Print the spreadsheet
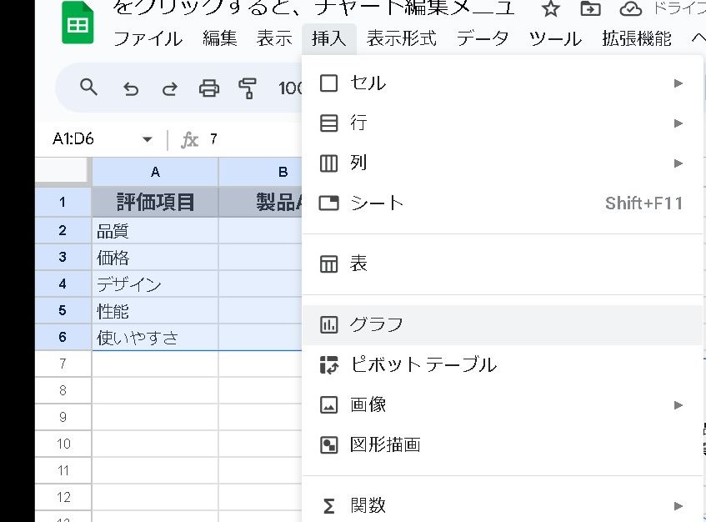This screenshot has height=522, width=706. pos(208,88)
